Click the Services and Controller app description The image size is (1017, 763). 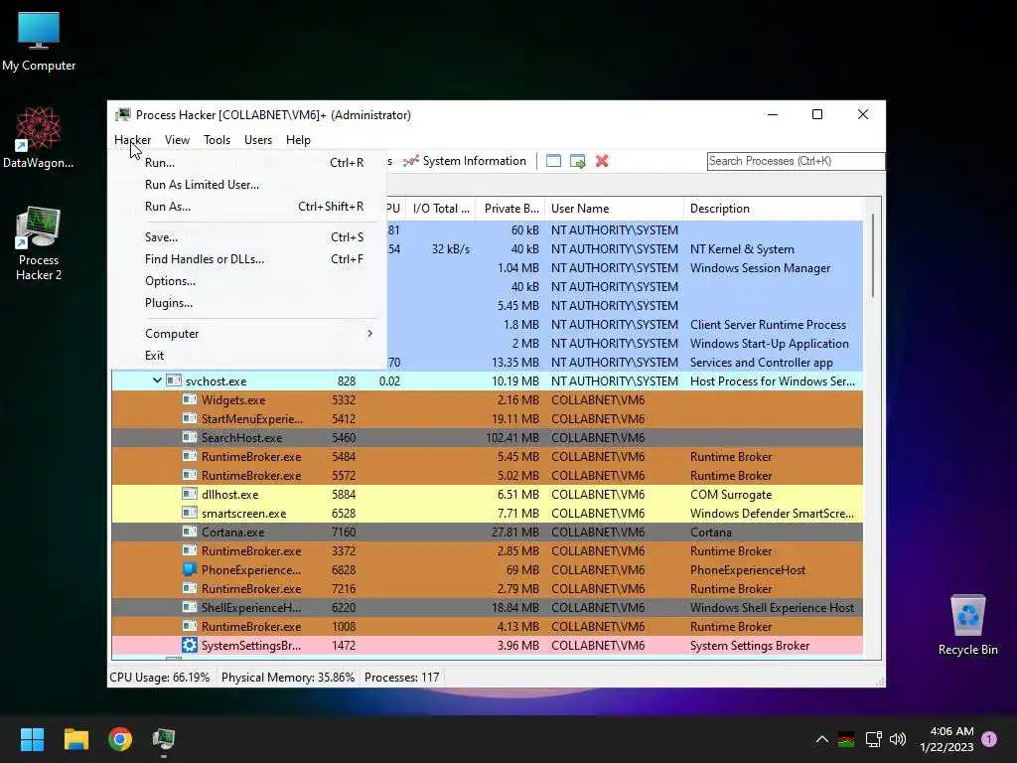pos(762,362)
